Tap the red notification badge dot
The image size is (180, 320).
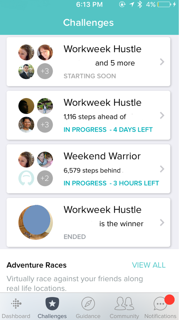169,299
